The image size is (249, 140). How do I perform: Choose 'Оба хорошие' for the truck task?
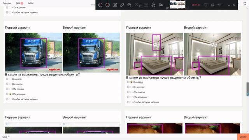[x=11, y=94]
